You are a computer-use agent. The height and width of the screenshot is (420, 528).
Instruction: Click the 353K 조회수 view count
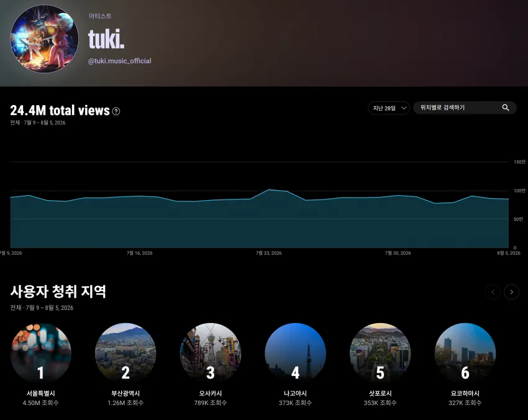(380, 403)
